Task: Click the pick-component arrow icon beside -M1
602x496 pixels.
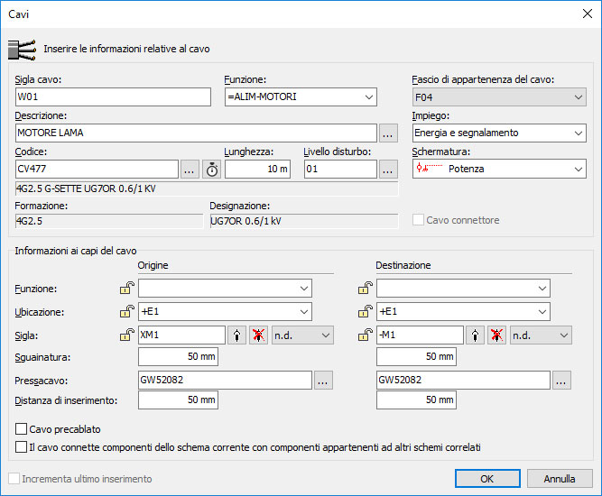Action: [x=476, y=335]
